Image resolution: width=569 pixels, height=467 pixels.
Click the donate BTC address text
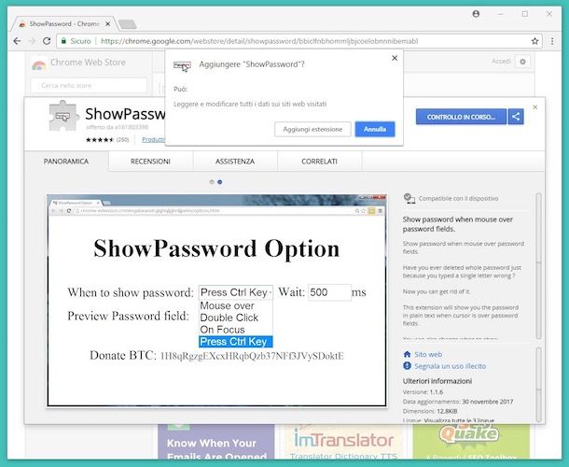[252, 356]
